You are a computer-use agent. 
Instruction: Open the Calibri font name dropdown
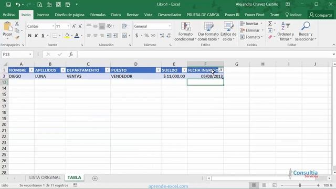(53, 26)
